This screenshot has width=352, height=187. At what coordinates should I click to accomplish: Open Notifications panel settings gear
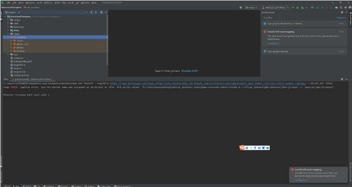tap(342, 12)
